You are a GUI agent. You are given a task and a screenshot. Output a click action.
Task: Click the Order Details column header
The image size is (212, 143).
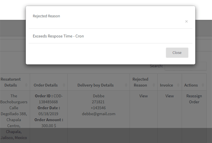46,85
